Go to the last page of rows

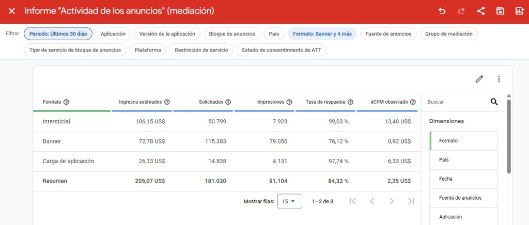(411, 201)
